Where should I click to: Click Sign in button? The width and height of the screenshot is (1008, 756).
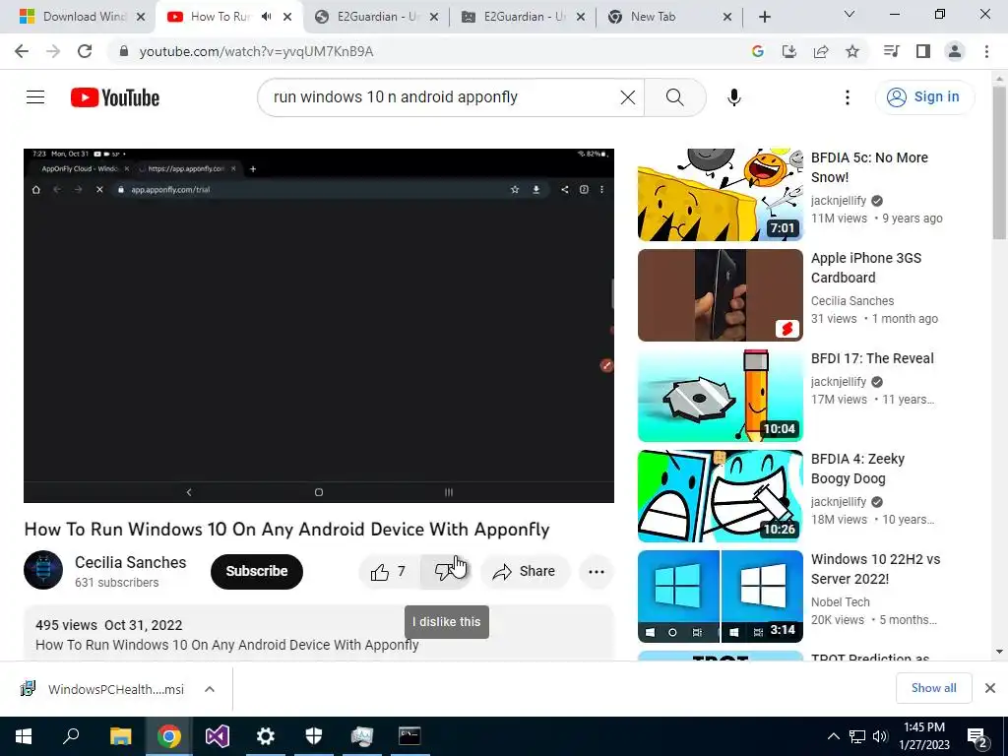[x=924, y=97]
